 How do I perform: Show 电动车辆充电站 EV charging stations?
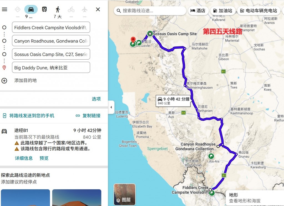point(259,11)
